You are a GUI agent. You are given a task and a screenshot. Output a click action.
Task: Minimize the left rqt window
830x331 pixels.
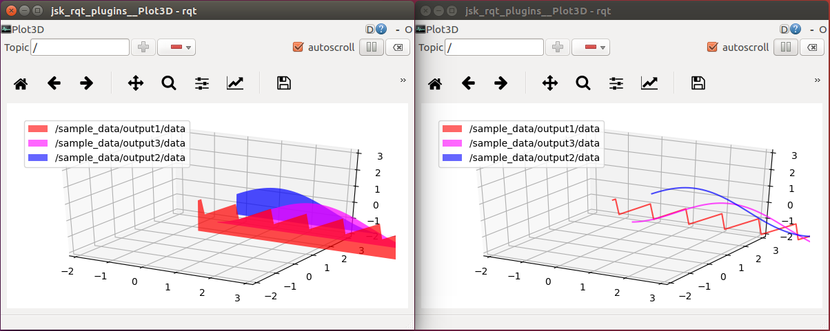[x=23, y=10]
